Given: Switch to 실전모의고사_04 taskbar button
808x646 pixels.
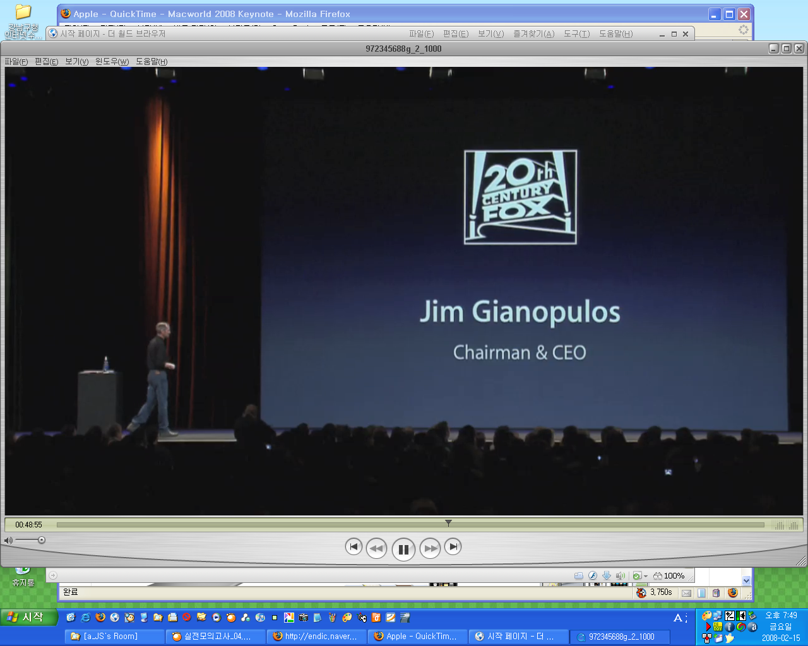Looking at the screenshot, I should [x=215, y=637].
